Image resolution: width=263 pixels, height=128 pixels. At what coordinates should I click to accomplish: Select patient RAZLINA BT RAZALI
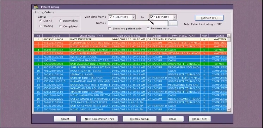coord(130,57)
